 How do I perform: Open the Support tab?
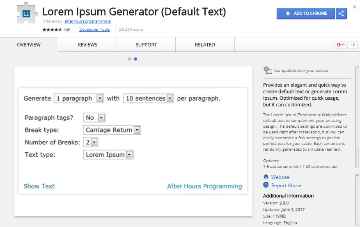146,44
